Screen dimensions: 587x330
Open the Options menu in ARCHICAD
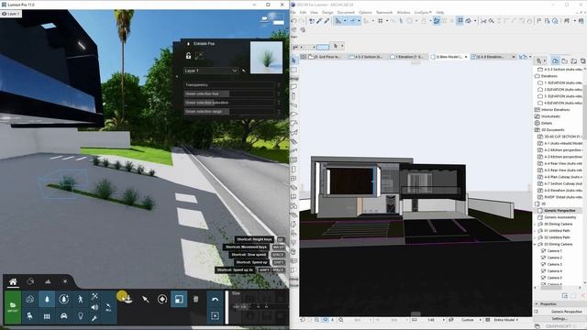click(x=365, y=12)
